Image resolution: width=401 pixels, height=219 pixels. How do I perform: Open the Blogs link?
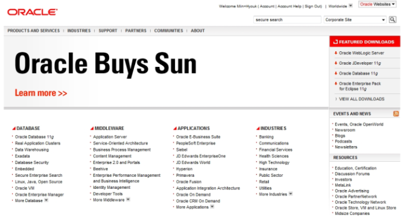340,136
